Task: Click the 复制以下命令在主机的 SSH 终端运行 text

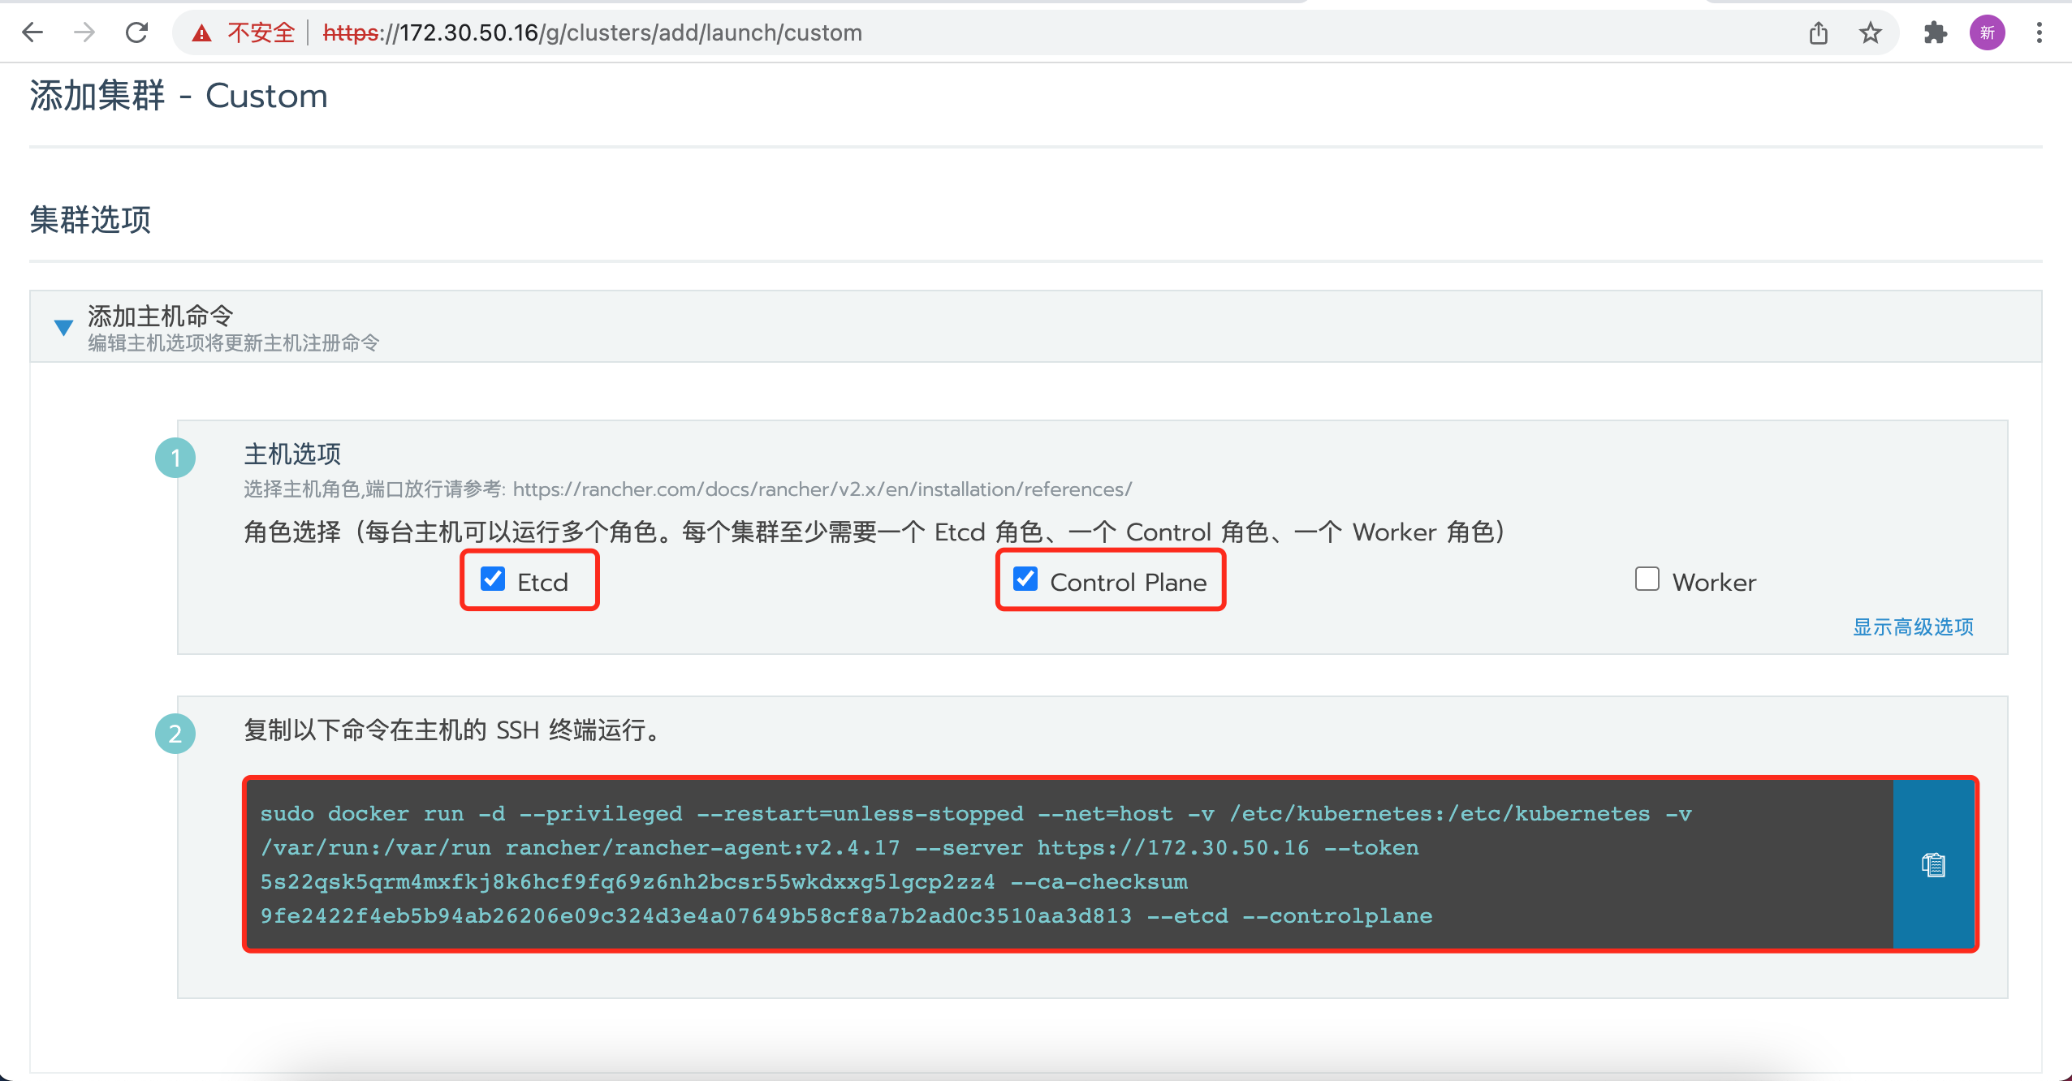Action: (455, 730)
